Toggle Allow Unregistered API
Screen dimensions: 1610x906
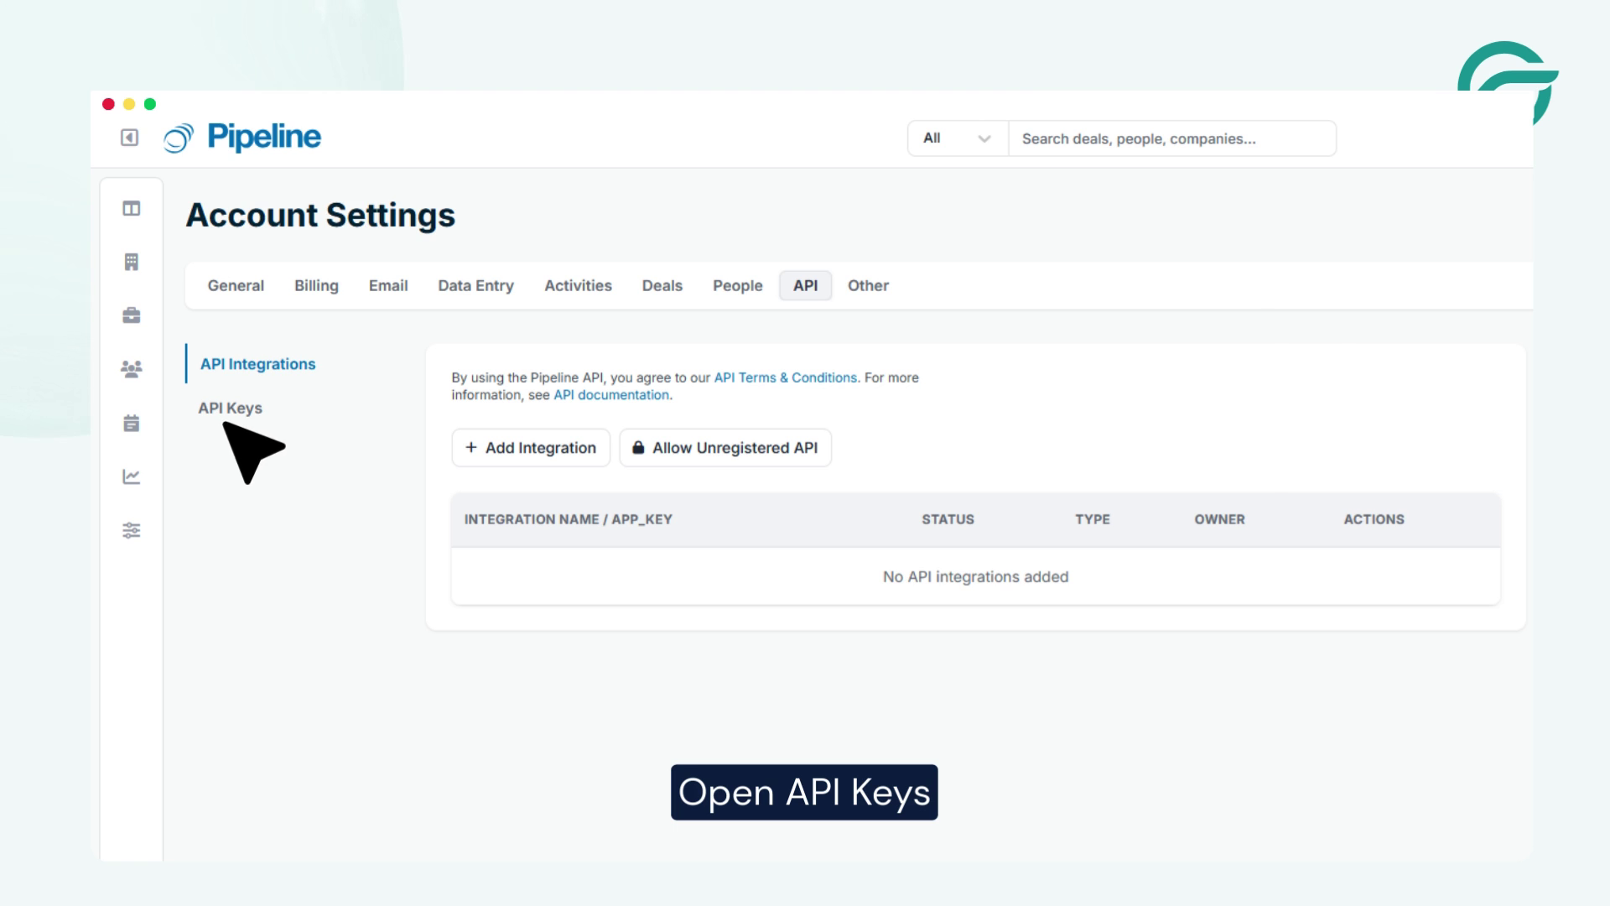click(x=725, y=447)
